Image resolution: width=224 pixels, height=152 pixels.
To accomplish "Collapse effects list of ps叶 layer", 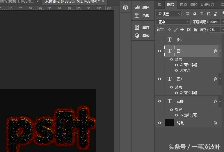I will [x=220, y=101].
